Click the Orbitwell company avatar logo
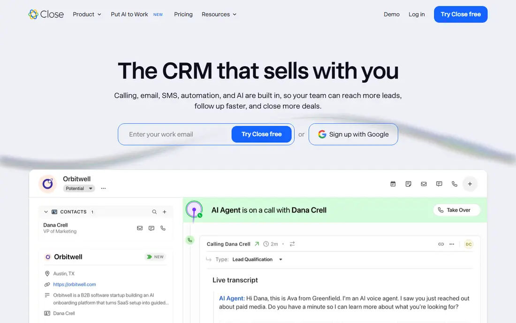This screenshot has width=516, height=323. pyautogui.click(x=48, y=184)
